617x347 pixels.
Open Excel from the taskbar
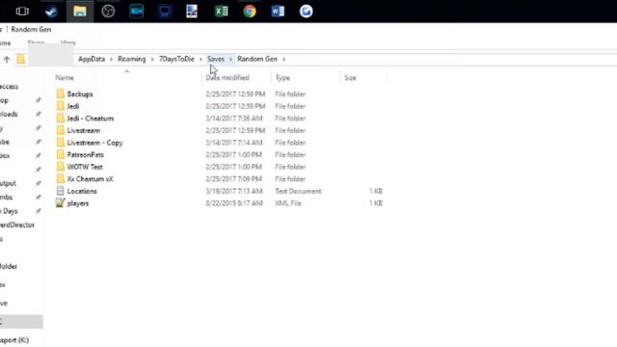[221, 12]
